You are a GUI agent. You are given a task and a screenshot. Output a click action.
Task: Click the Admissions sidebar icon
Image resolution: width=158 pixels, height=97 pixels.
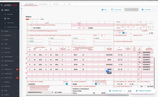(x=2, y=35)
